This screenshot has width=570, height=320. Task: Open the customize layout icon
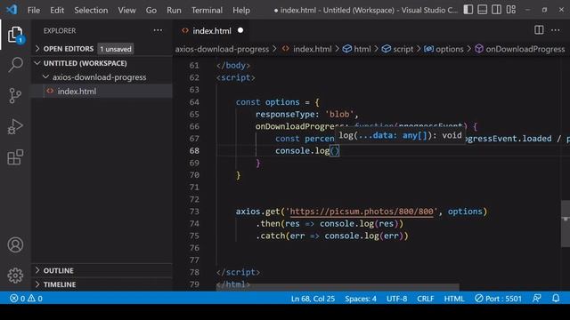tap(511, 10)
